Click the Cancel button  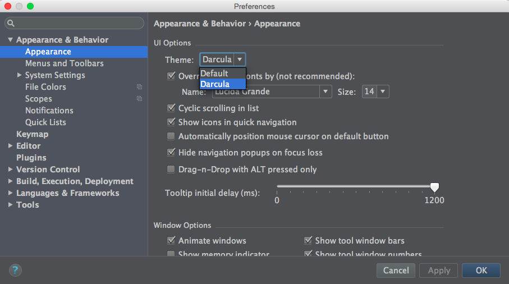pos(396,271)
